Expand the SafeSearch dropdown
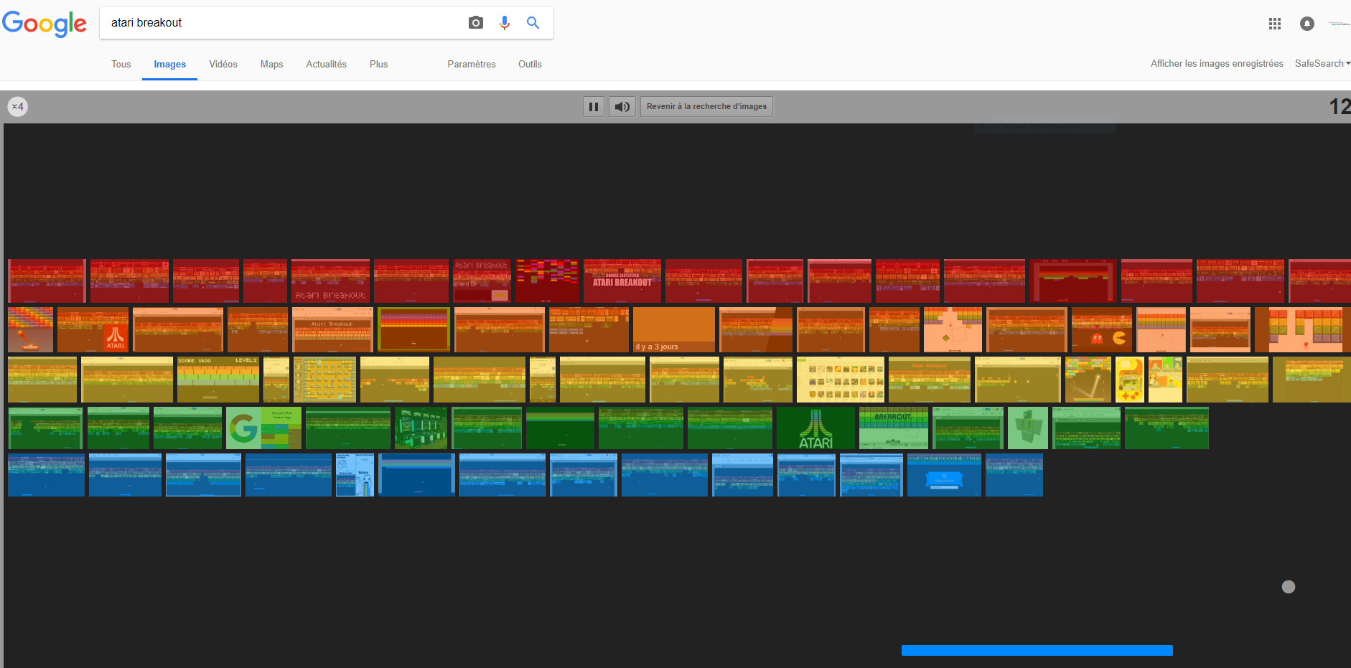Screen dimensions: 1351x668 coord(1322,63)
